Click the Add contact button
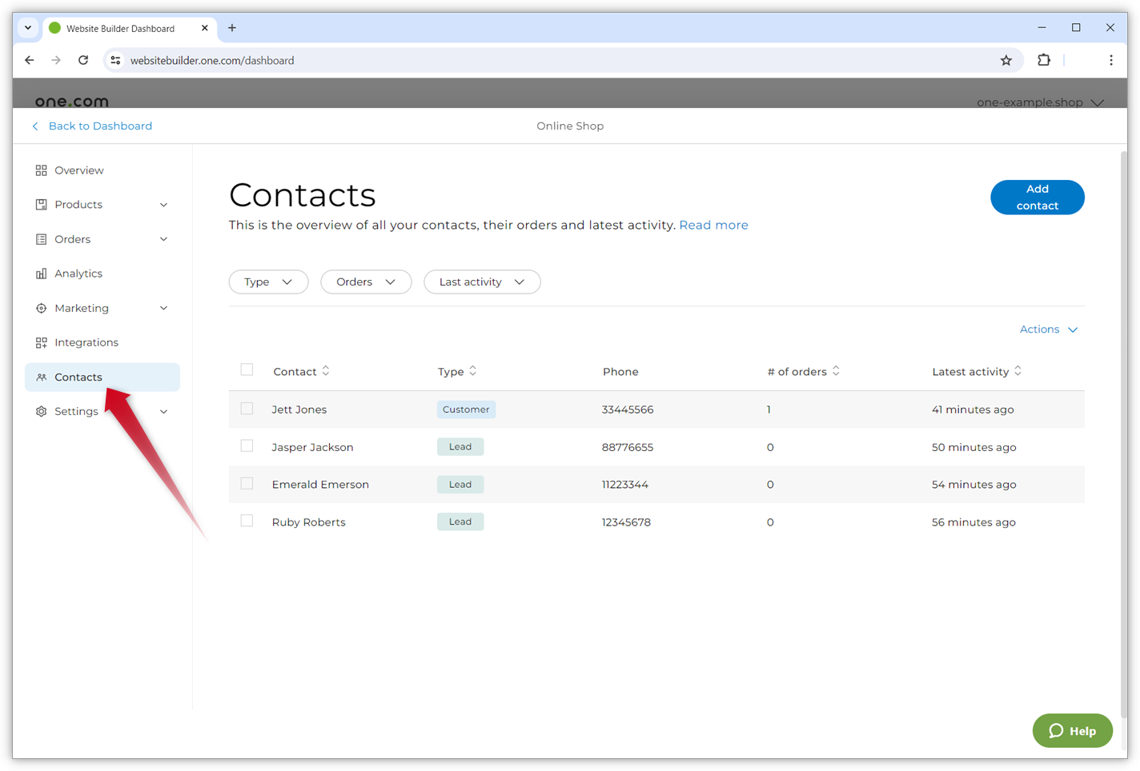The image size is (1140, 771). point(1037,198)
